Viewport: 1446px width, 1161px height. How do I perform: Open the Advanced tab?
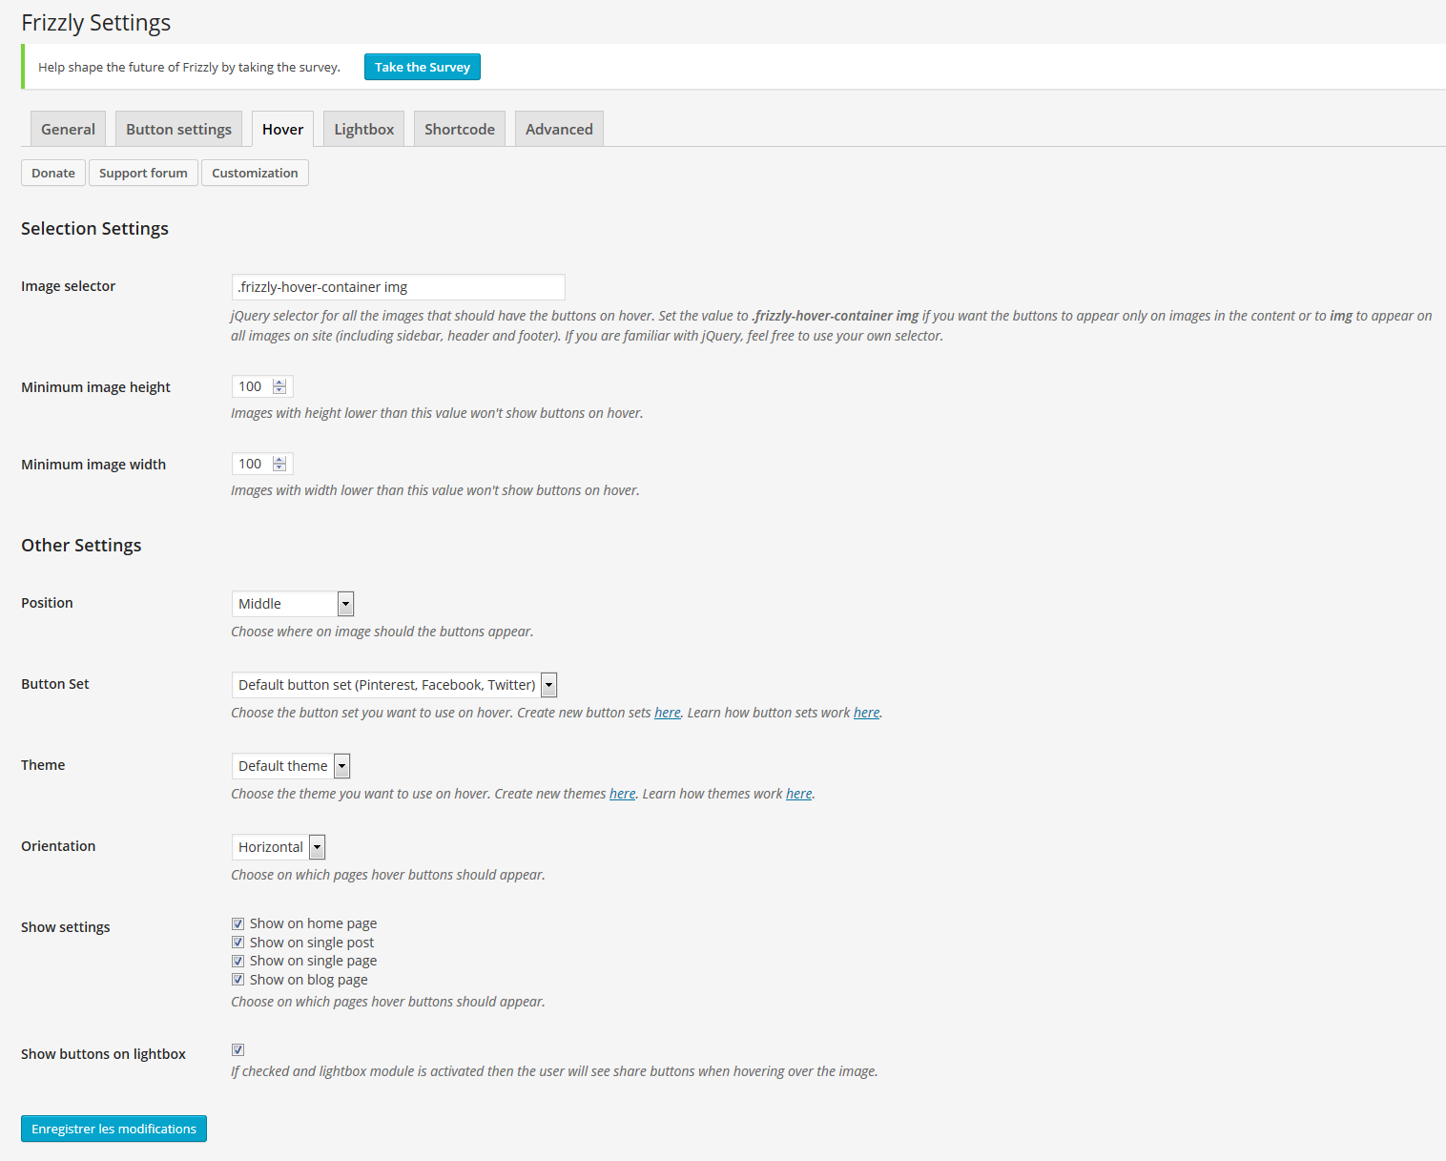559,129
